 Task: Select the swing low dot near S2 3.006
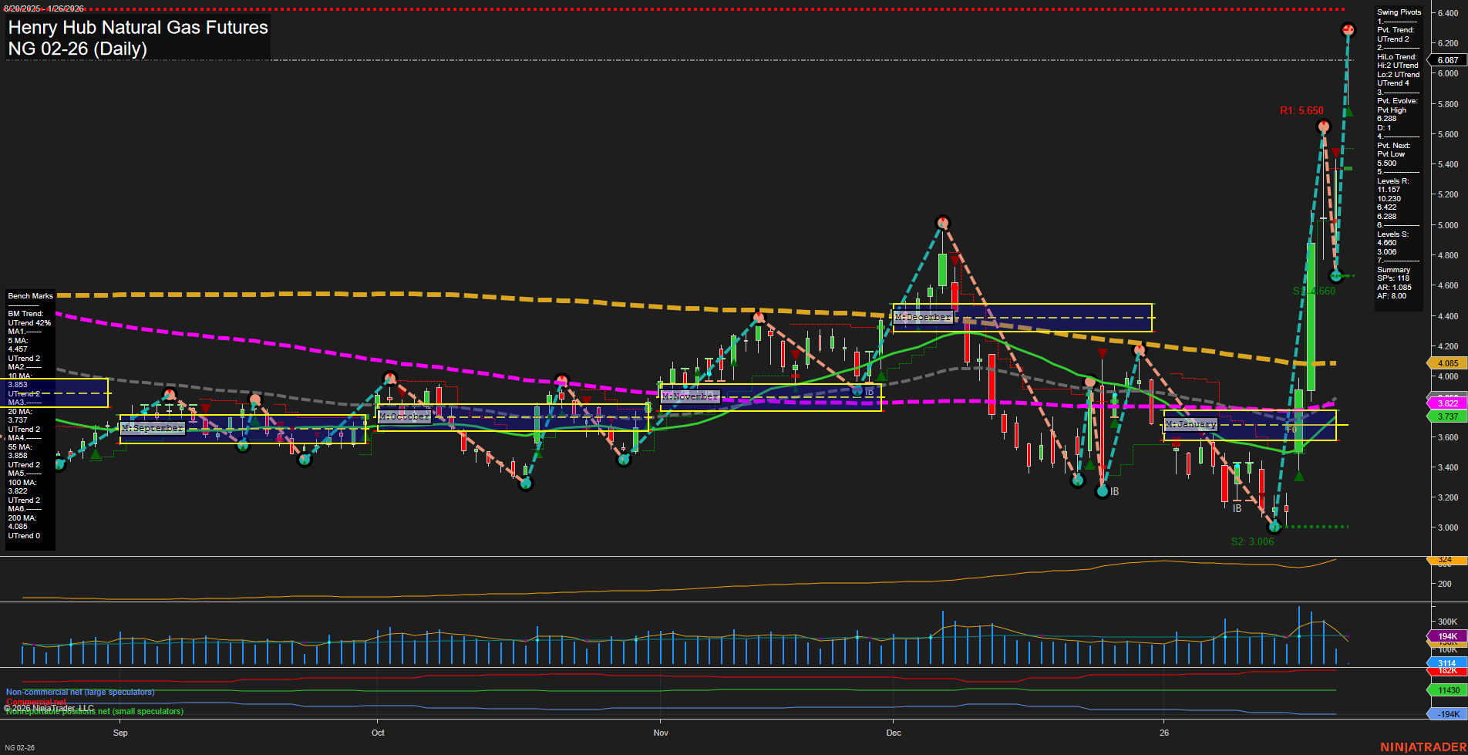click(x=1275, y=527)
